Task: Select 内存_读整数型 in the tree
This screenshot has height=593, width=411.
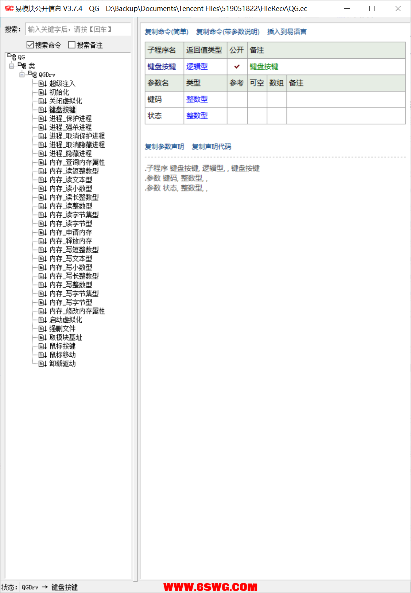Action: (x=71, y=206)
